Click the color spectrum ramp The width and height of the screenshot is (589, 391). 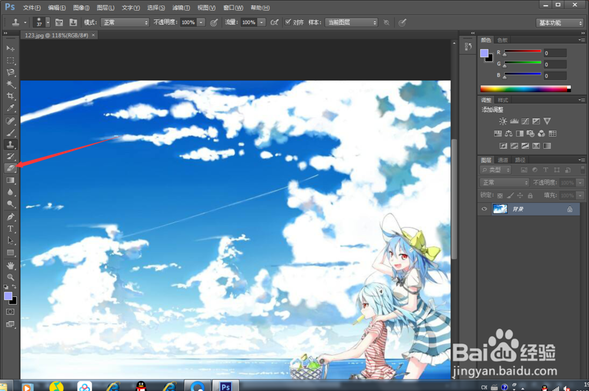point(525,89)
